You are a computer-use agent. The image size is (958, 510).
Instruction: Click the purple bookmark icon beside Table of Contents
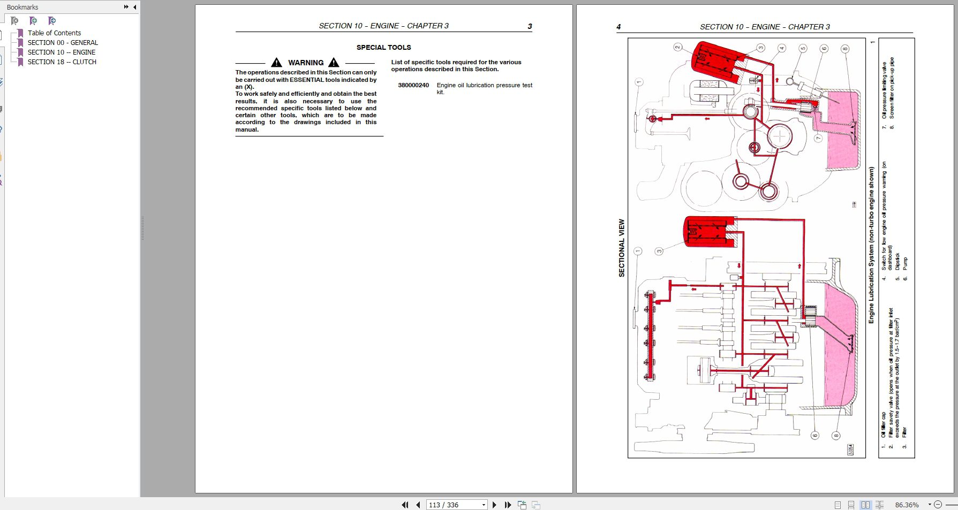(x=20, y=33)
